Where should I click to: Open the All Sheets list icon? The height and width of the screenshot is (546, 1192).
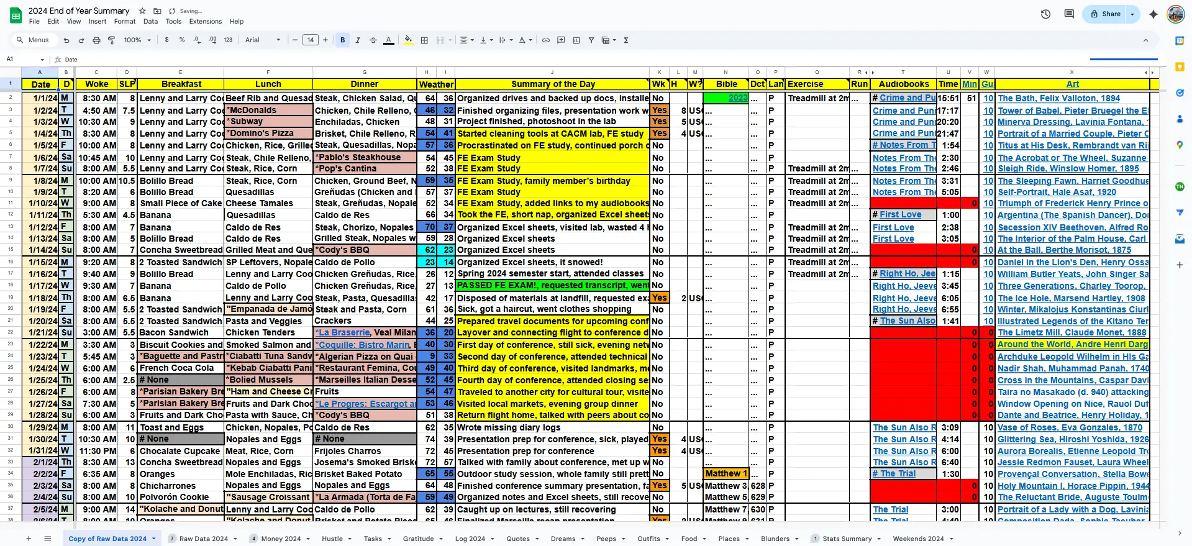pyautogui.click(x=48, y=539)
